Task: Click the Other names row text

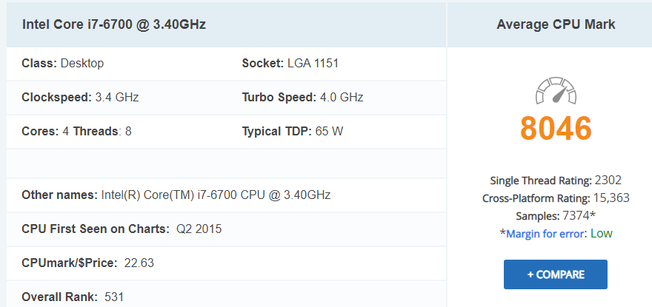Action: (176, 195)
